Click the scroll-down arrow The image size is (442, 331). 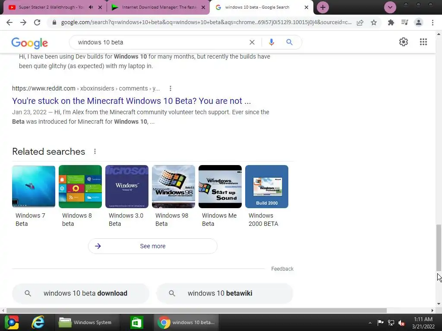[439, 304]
